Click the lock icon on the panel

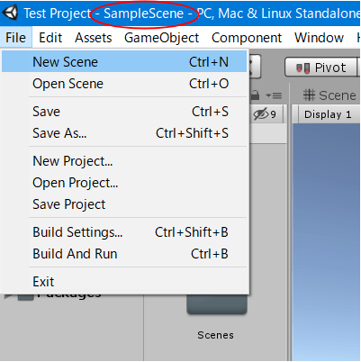[255, 95]
